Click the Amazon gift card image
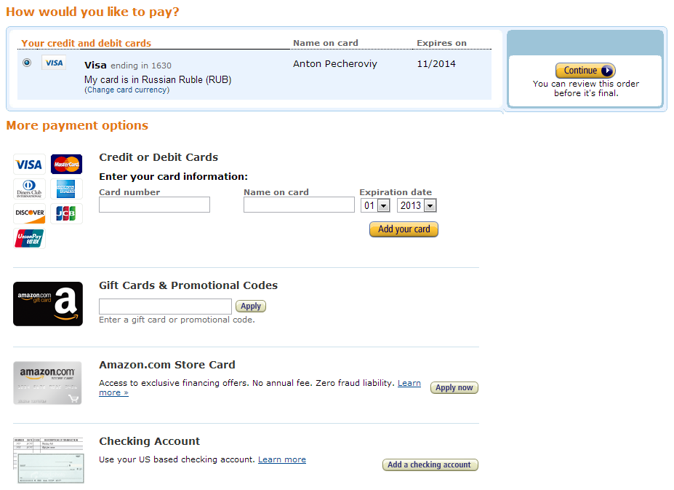 coord(48,304)
